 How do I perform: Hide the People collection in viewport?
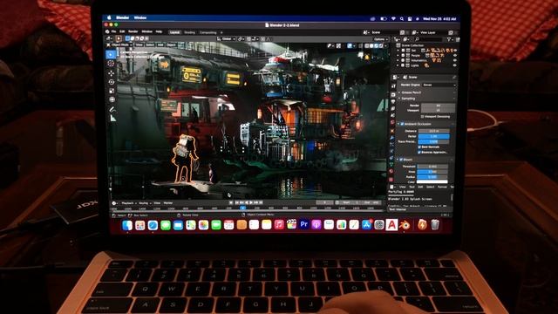click(455, 56)
